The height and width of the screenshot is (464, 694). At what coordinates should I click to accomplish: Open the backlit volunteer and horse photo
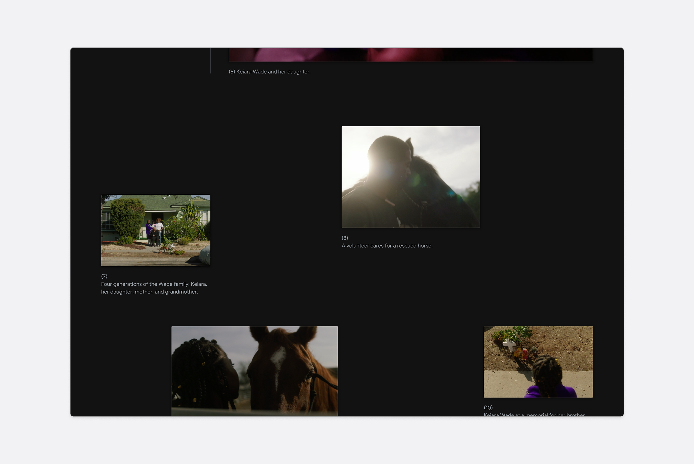411,177
